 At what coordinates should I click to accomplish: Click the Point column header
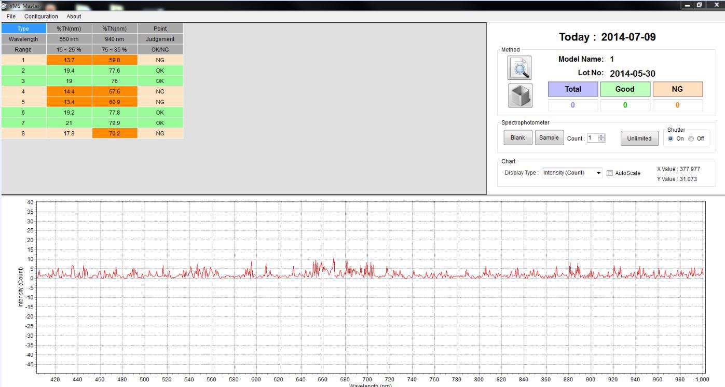pyautogui.click(x=160, y=28)
